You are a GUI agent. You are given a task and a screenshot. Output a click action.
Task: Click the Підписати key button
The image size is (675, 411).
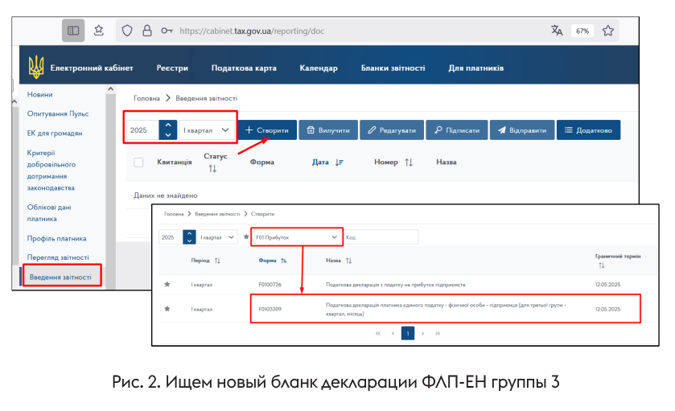click(x=456, y=130)
